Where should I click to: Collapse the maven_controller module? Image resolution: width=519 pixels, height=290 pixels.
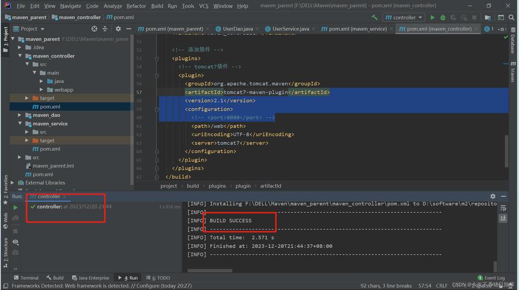[20, 56]
